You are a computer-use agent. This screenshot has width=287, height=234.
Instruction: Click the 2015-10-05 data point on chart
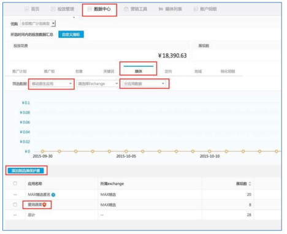pos(126,151)
